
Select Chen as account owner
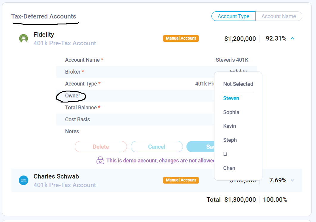point(229,168)
